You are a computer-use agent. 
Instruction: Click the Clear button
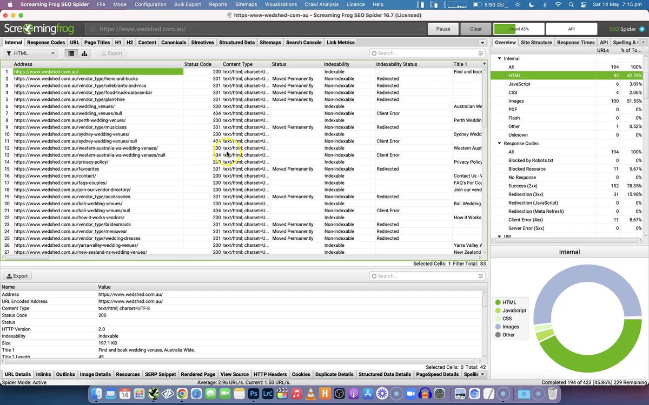tap(476, 29)
